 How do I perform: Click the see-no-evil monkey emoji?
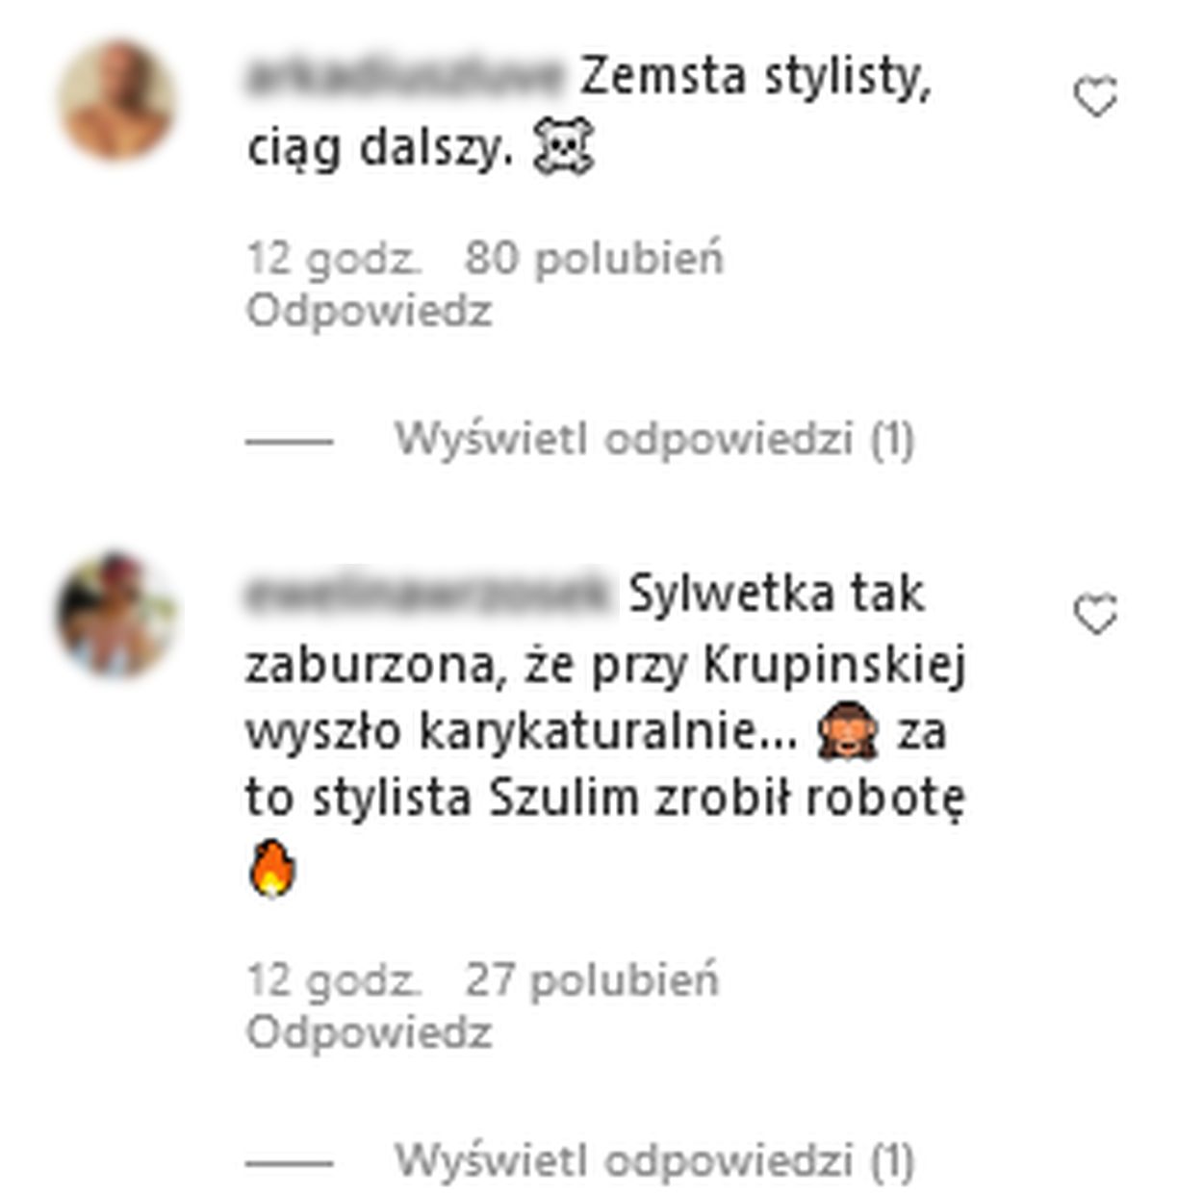tap(847, 731)
